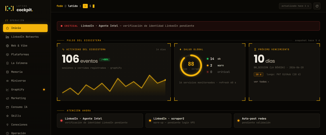Click the lightning icon beside Salud Global
The image size is (326, 135).
point(181,49)
